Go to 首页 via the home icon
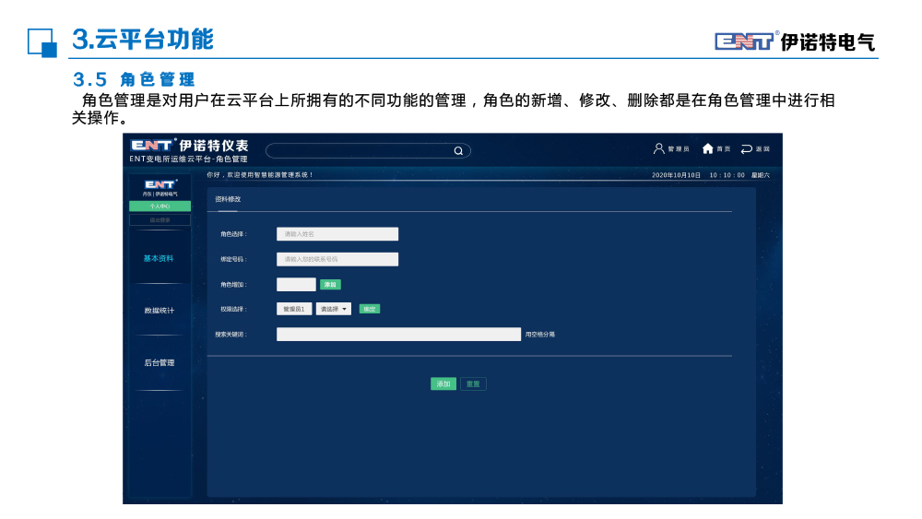This screenshot has width=922, height=519. 707,148
